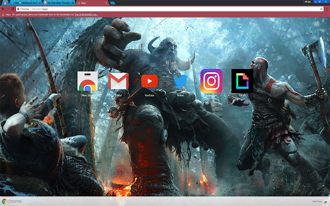The height and width of the screenshot is (206, 330).
Task: Go back with the back arrow
Action: [x=3, y=9]
